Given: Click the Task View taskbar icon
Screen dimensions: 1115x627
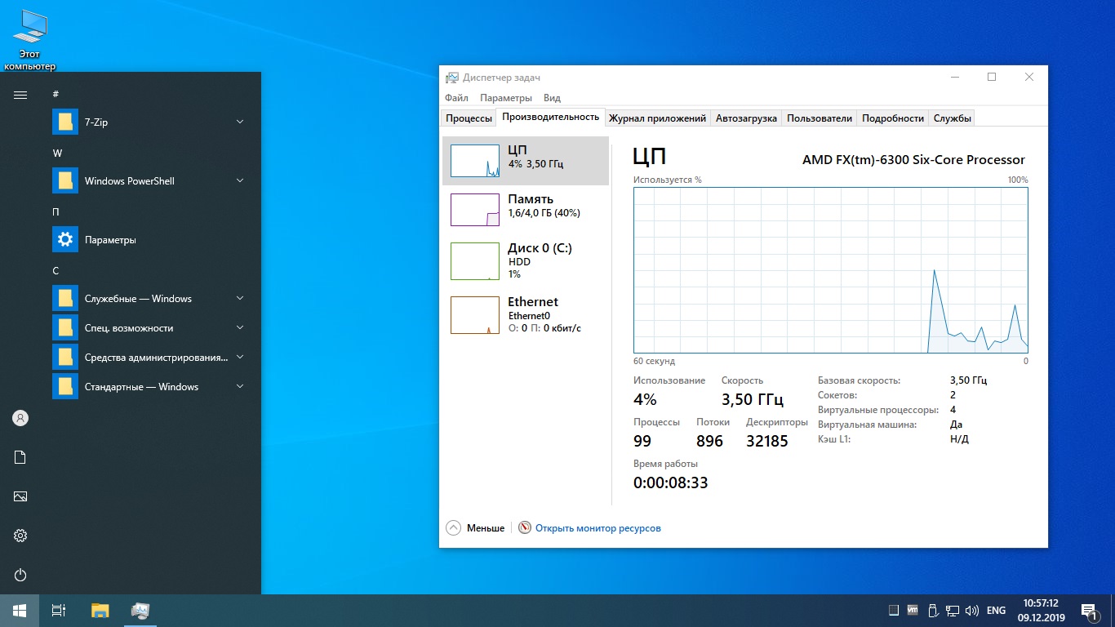Looking at the screenshot, I should click(x=59, y=611).
